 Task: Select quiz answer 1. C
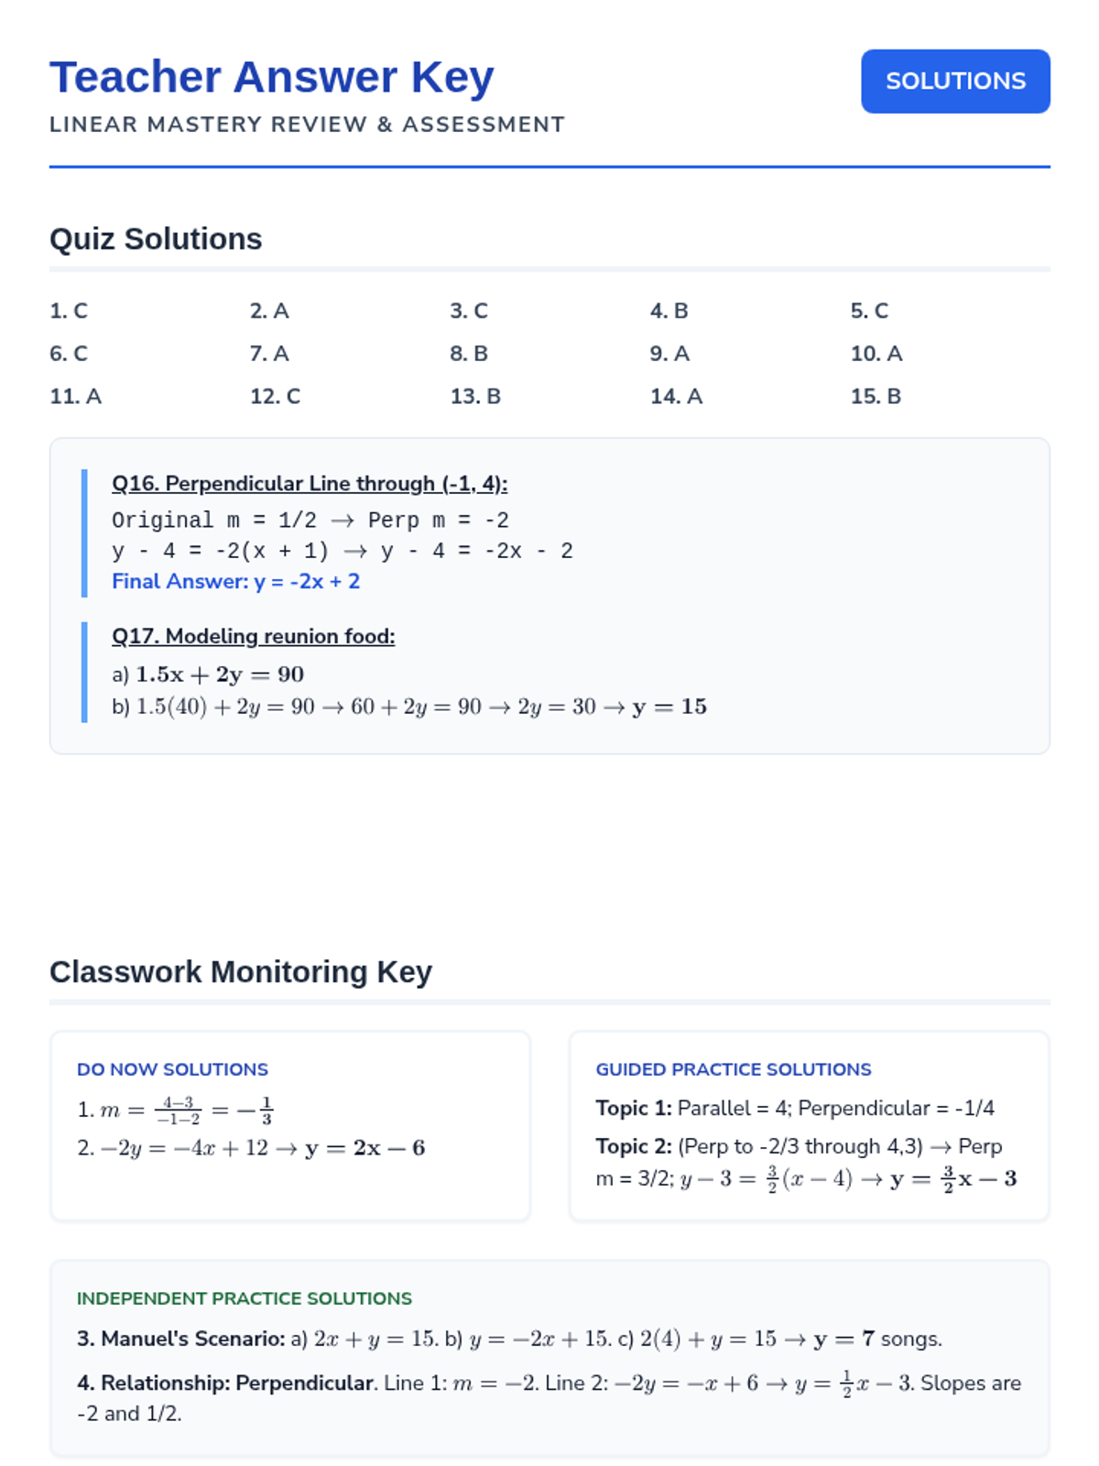point(69,311)
